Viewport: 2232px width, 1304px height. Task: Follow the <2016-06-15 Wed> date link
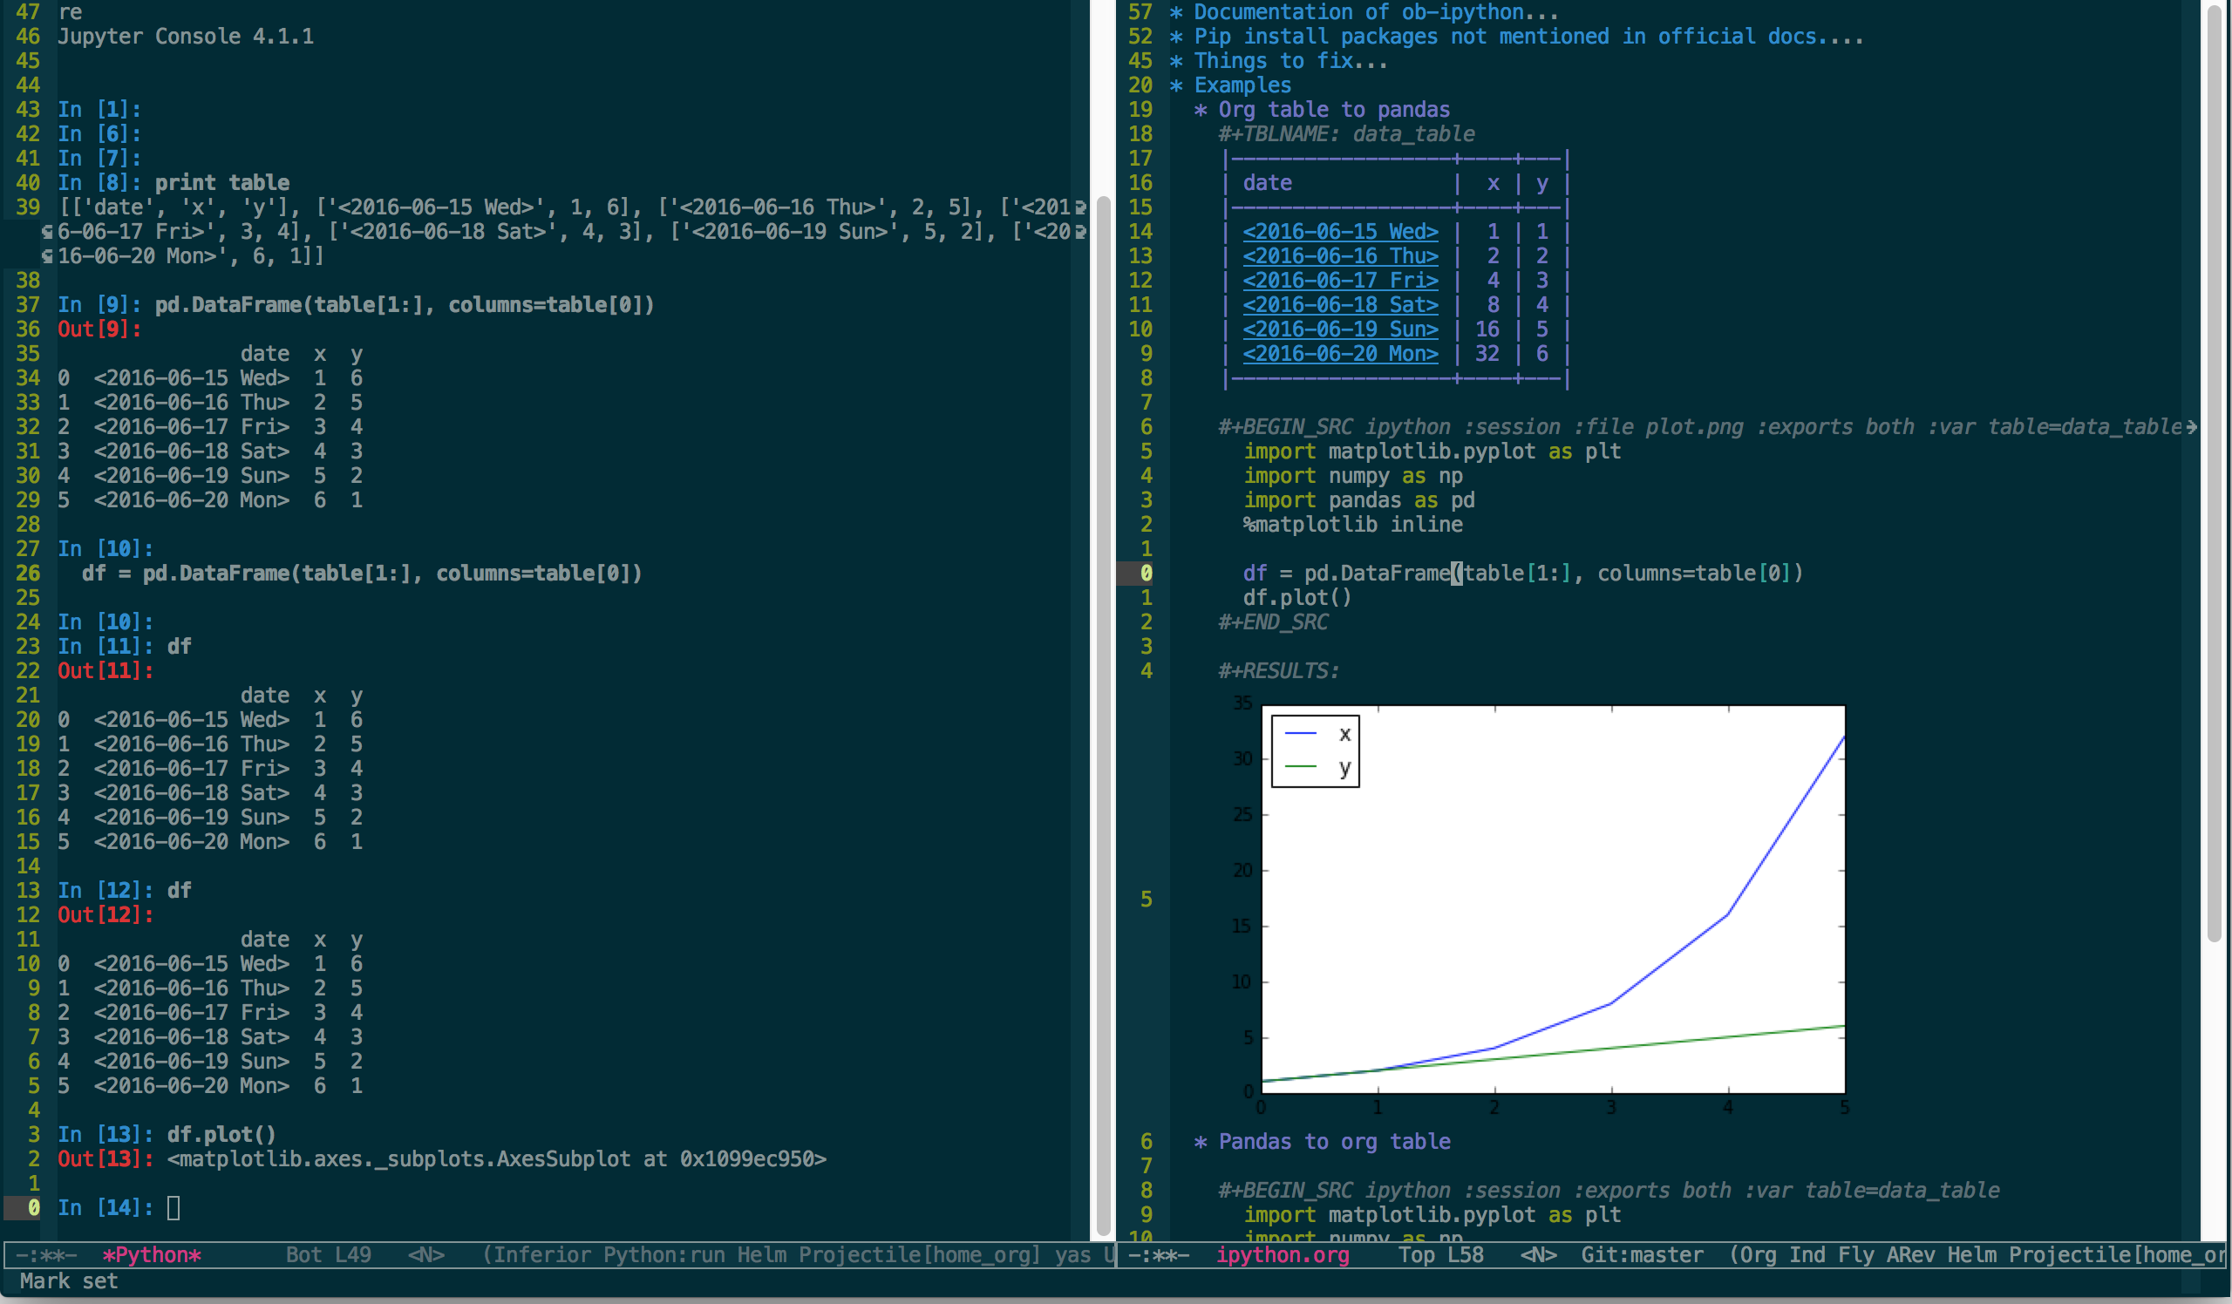pos(1340,231)
